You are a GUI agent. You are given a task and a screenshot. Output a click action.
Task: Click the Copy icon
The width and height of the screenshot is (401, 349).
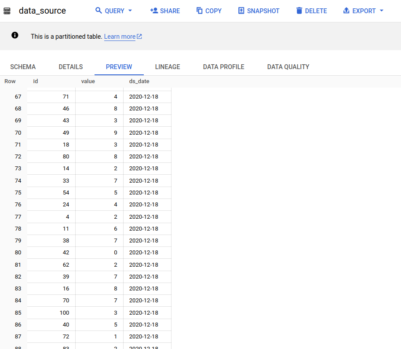coord(200,11)
